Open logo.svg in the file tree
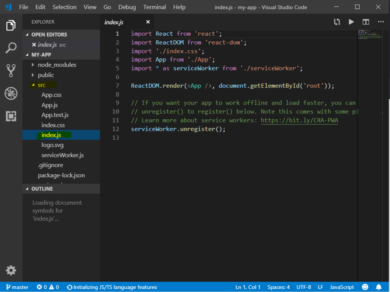 click(61, 145)
